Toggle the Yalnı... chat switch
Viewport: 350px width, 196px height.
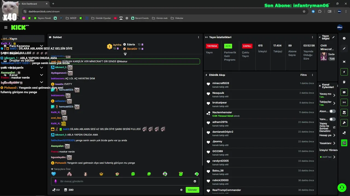332,119
